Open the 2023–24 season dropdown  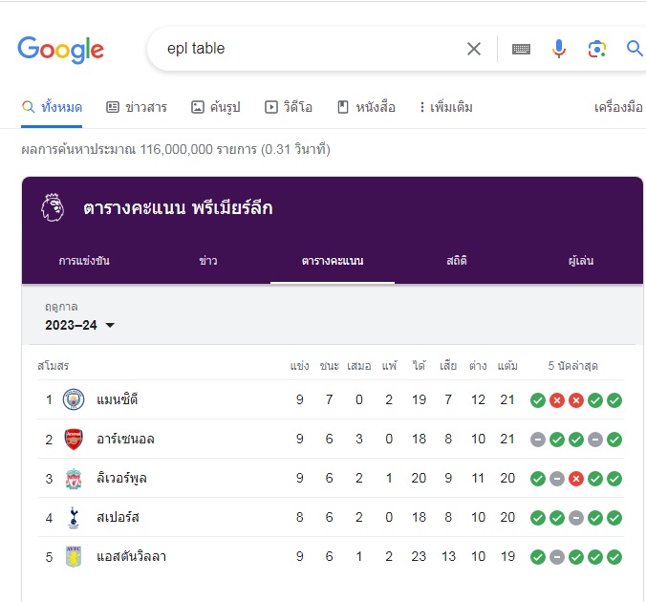coord(80,325)
